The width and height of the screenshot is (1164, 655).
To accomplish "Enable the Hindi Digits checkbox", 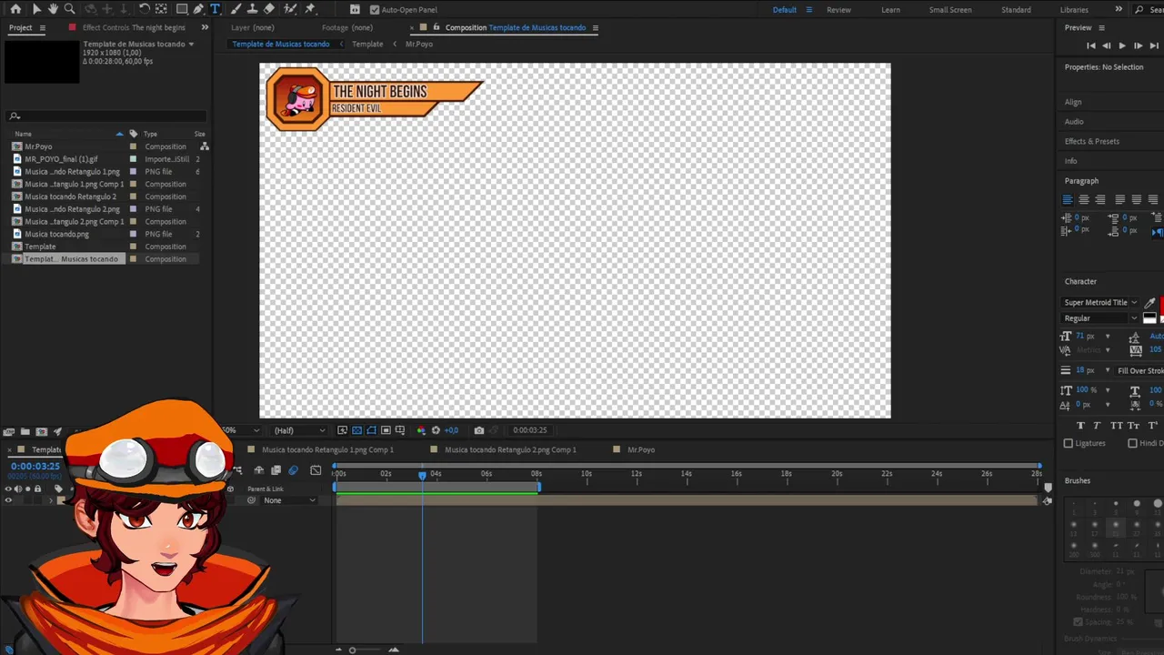I will [1132, 443].
